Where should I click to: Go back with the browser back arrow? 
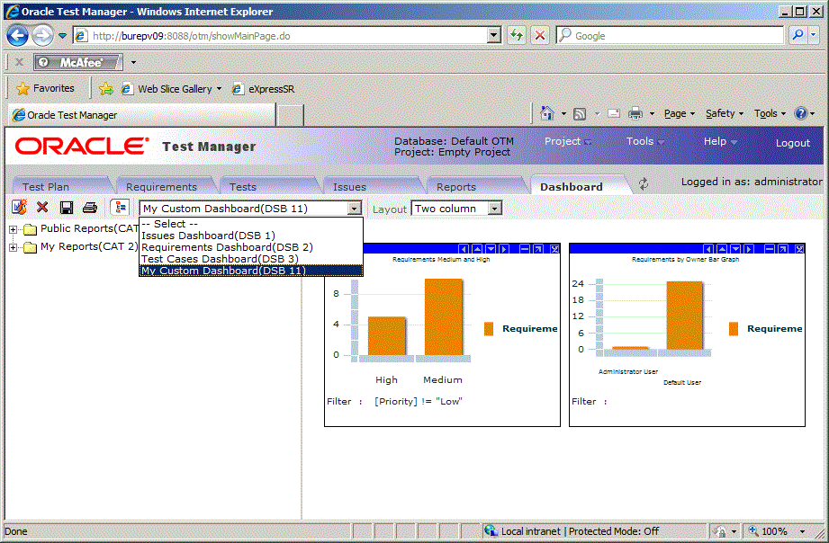pos(17,36)
